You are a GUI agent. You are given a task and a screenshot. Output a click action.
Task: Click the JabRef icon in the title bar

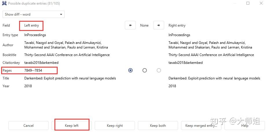pos(4,3)
